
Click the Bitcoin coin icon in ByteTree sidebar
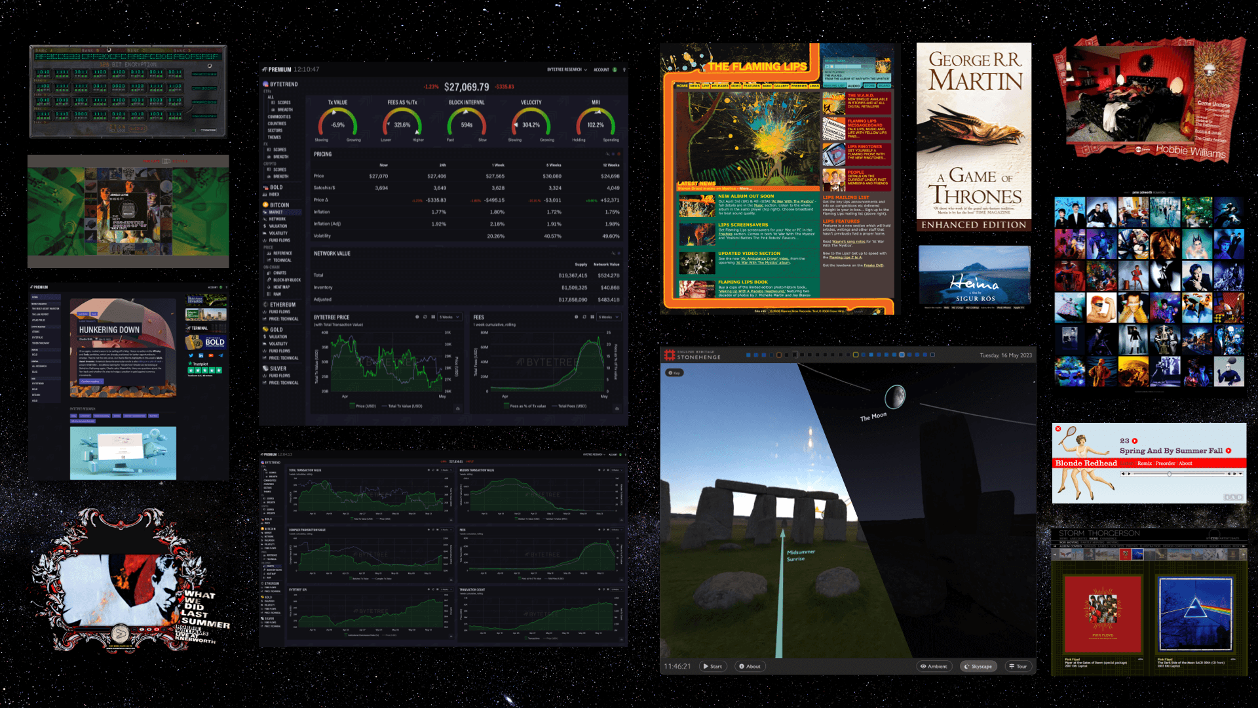[265, 205]
